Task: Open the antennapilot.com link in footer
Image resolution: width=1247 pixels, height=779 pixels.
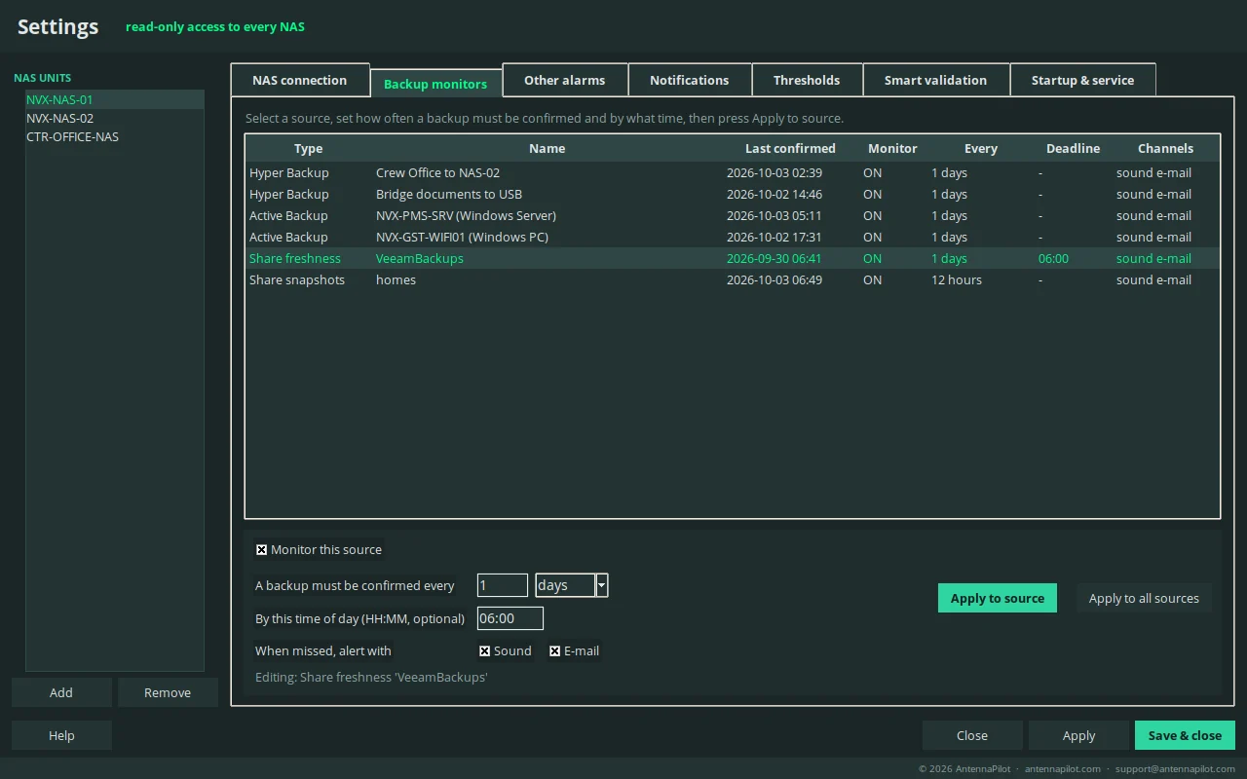Action: tap(1063, 768)
